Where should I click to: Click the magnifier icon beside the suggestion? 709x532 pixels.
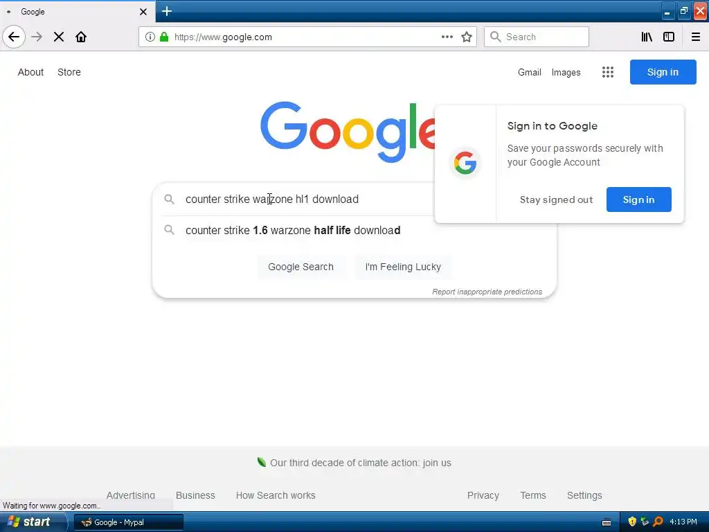[169, 230]
